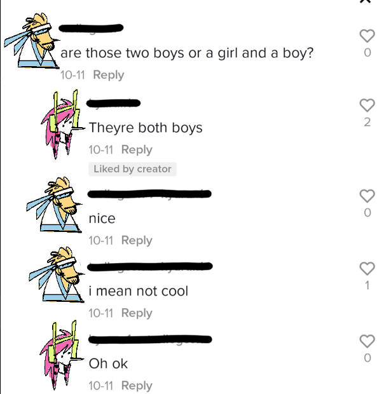Like the "are those two boys" comment

(x=367, y=36)
